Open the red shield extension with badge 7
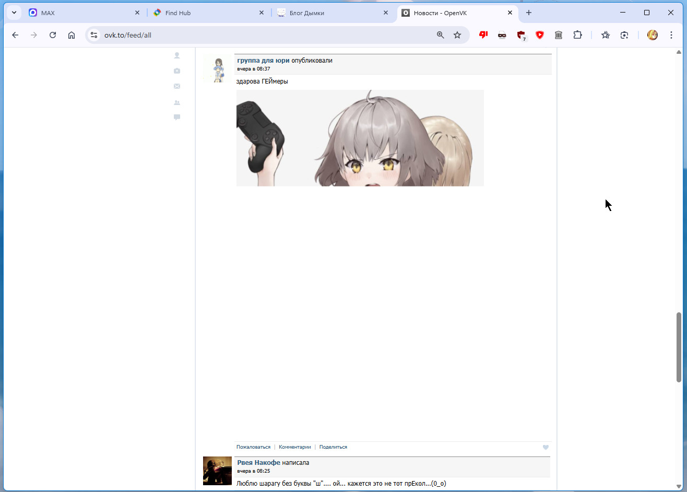 coord(521,35)
